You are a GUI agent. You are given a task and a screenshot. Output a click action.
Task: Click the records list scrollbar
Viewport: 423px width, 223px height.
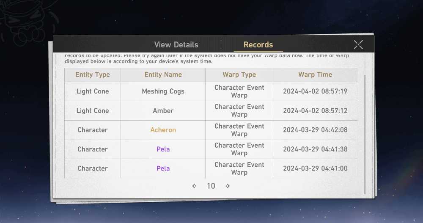[365, 134]
